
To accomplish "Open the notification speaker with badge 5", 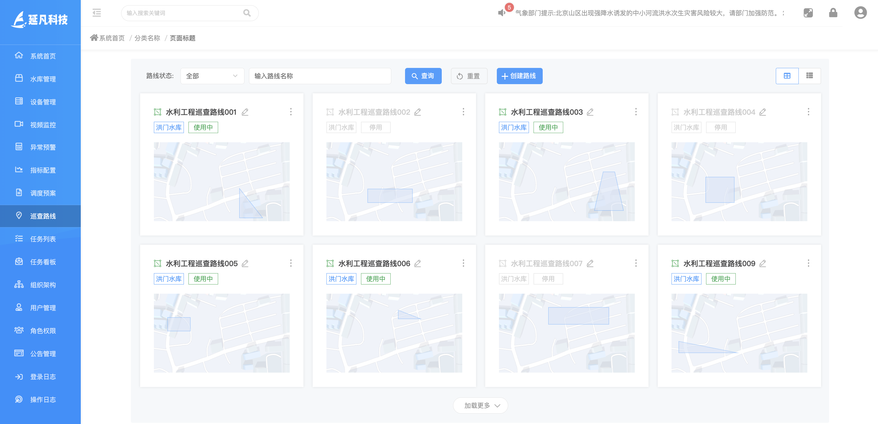I will coord(501,13).
